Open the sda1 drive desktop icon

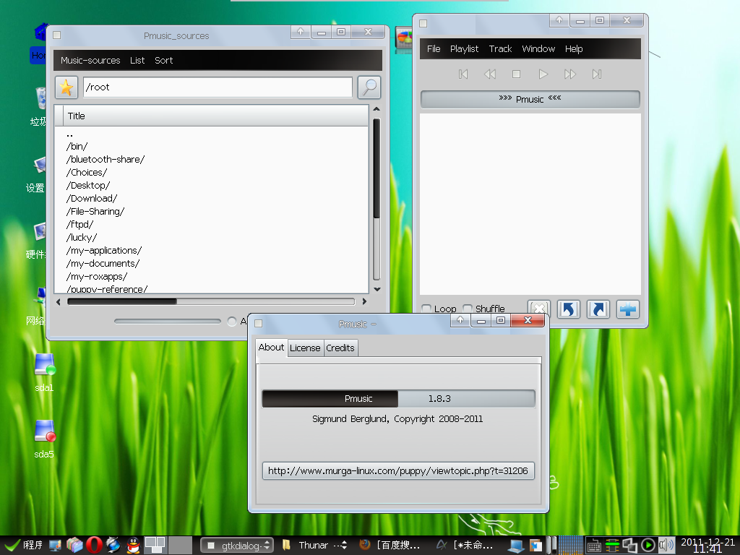[44, 373]
